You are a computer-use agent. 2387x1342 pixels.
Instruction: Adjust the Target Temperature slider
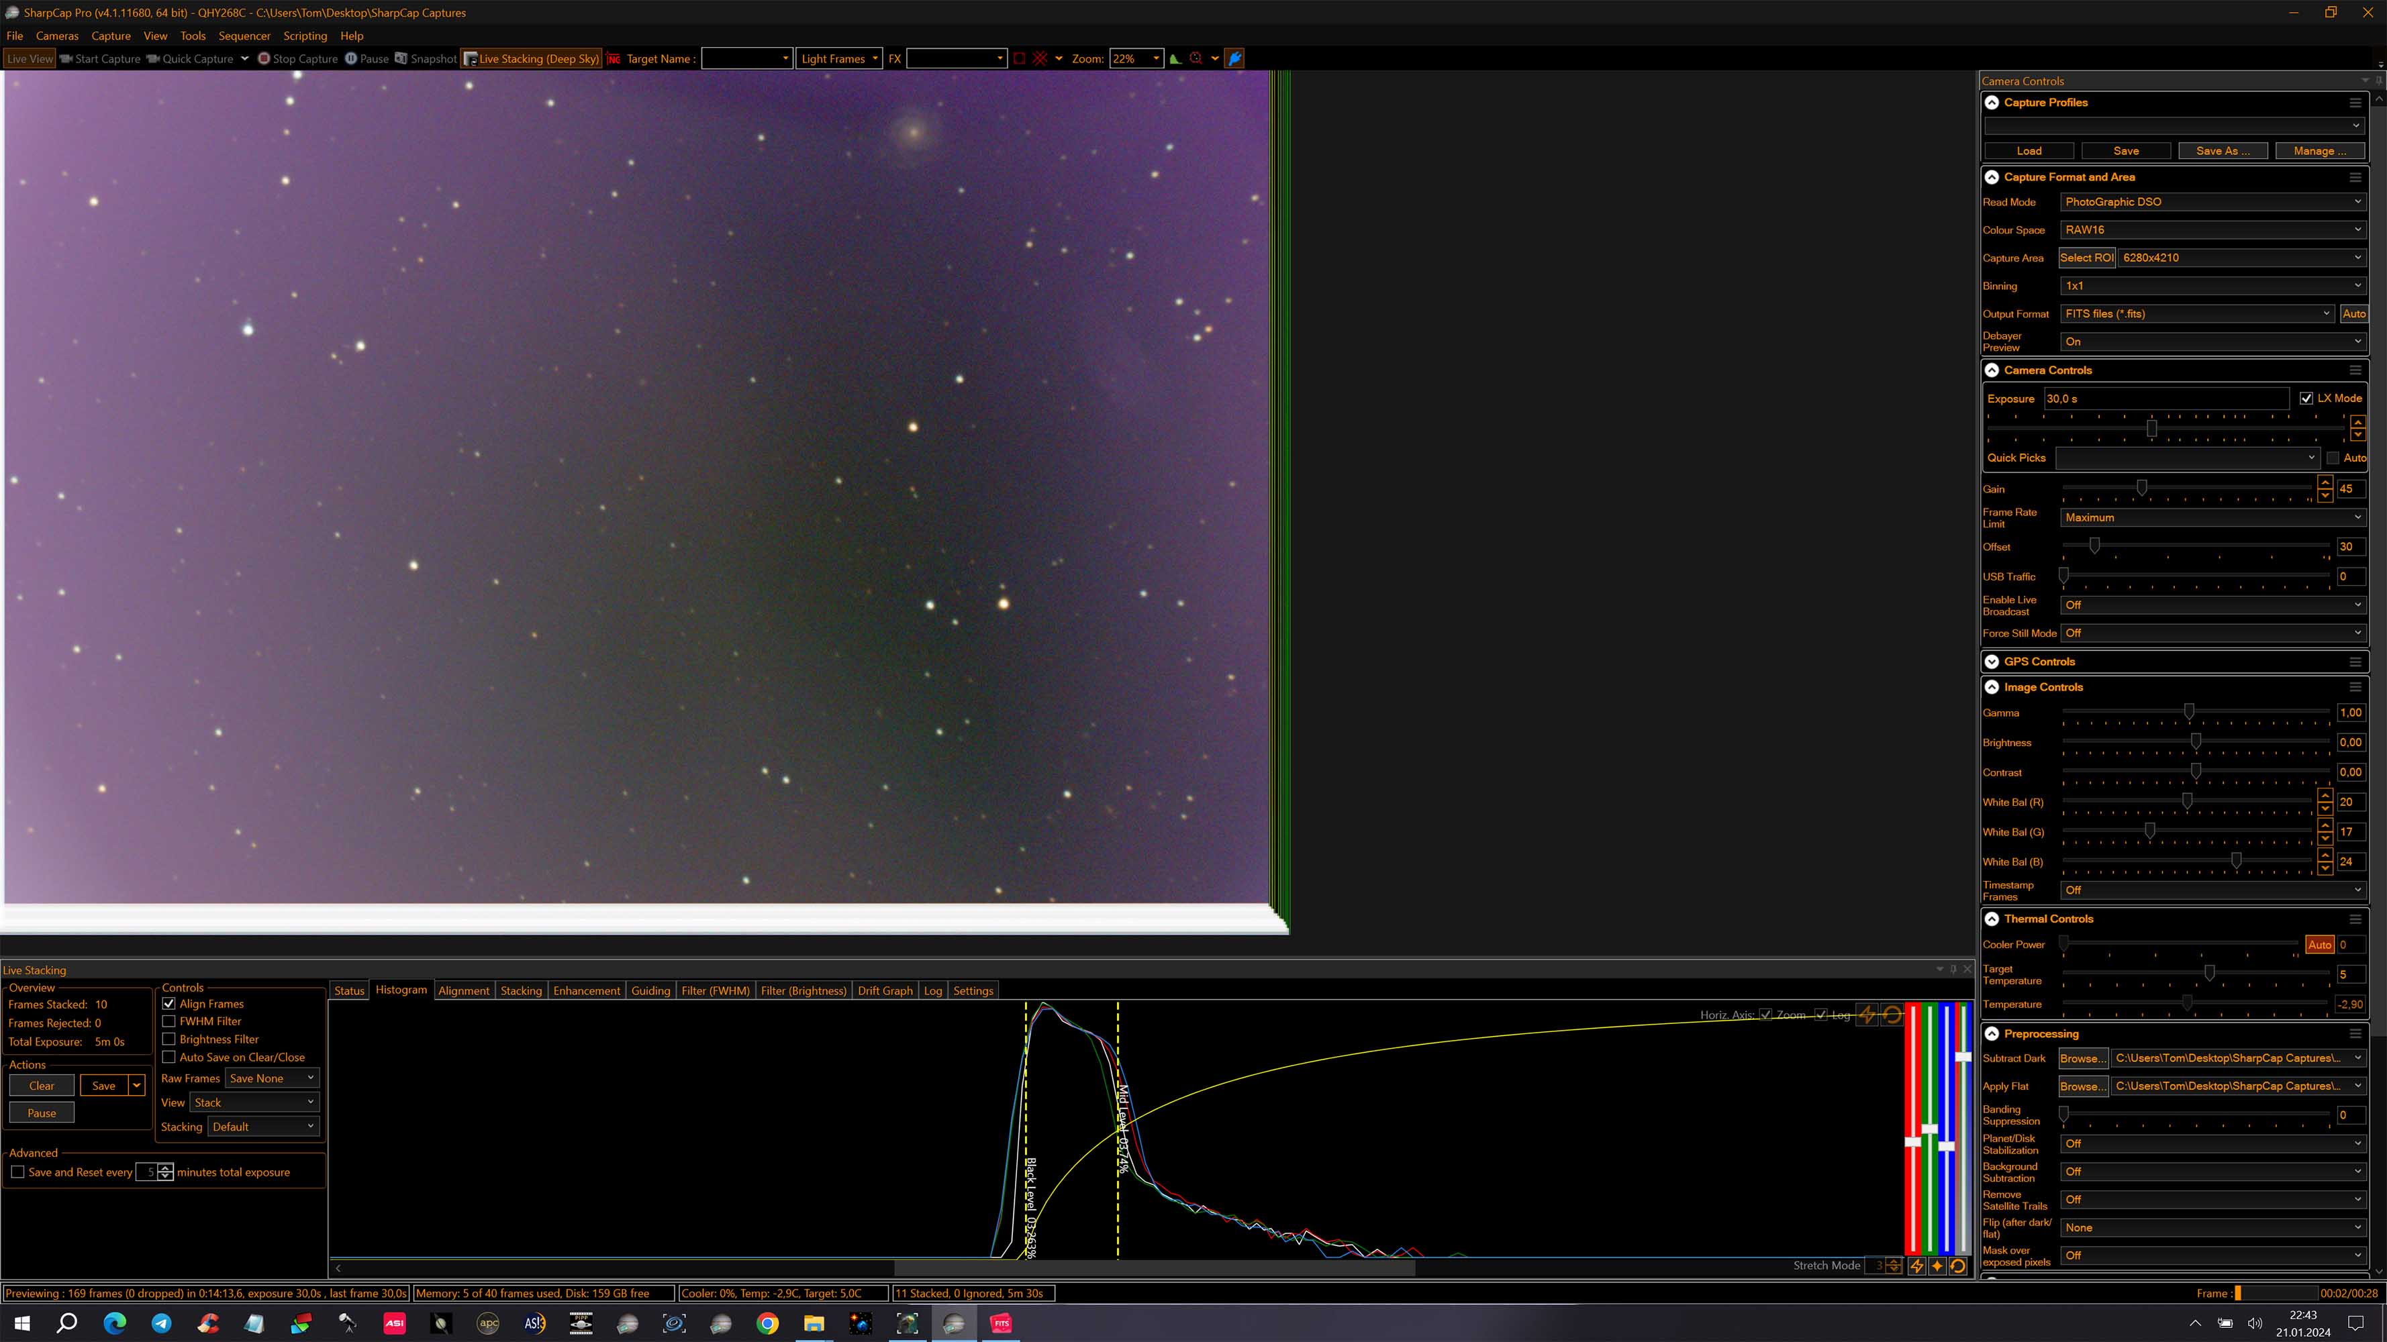point(2209,974)
